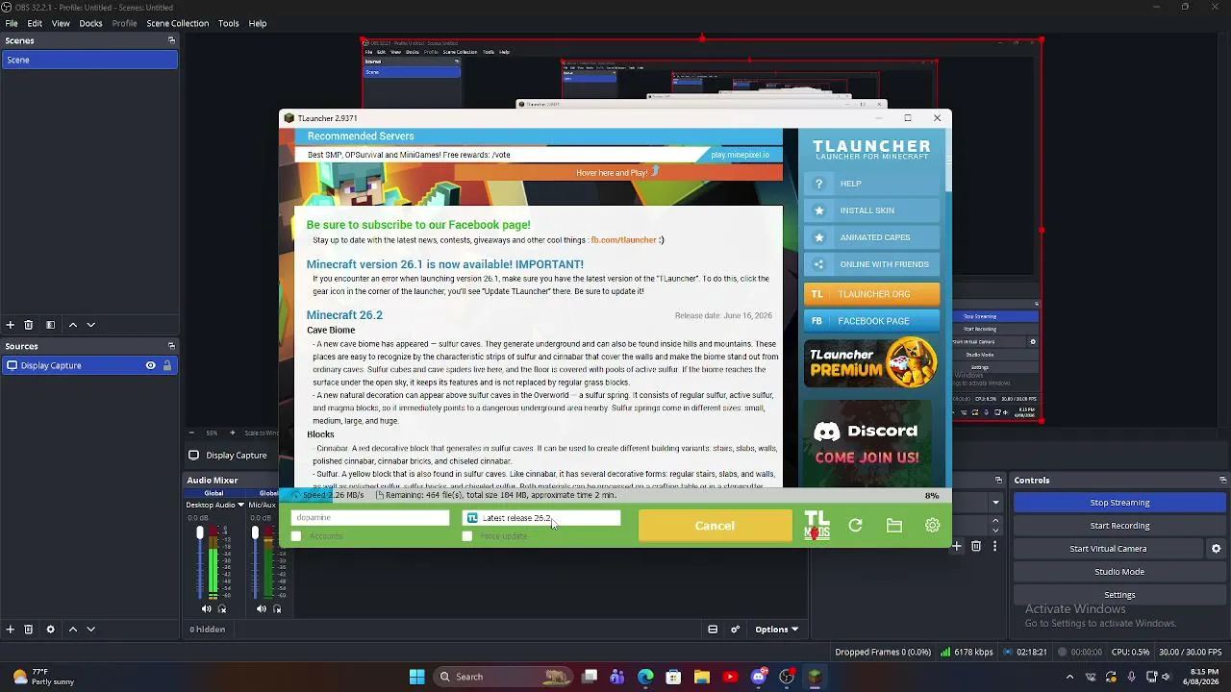The height and width of the screenshot is (692, 1231).
Task: Toggle visibility of the Display Capture source
Action: (150, 365)
